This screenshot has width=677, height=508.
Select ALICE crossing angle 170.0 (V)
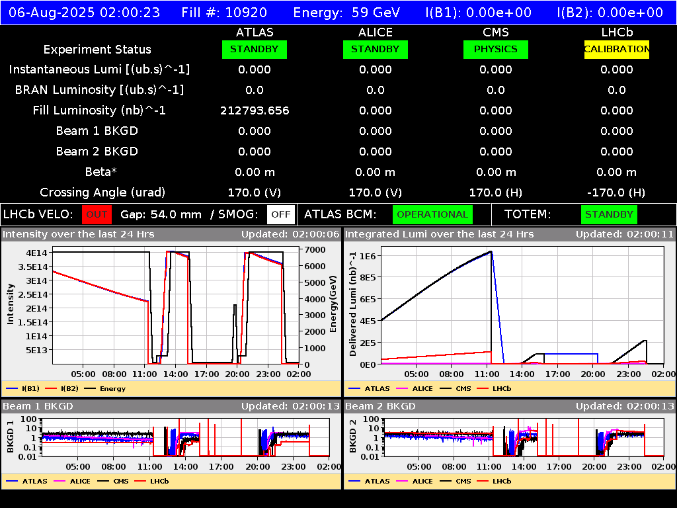(376, 192)
